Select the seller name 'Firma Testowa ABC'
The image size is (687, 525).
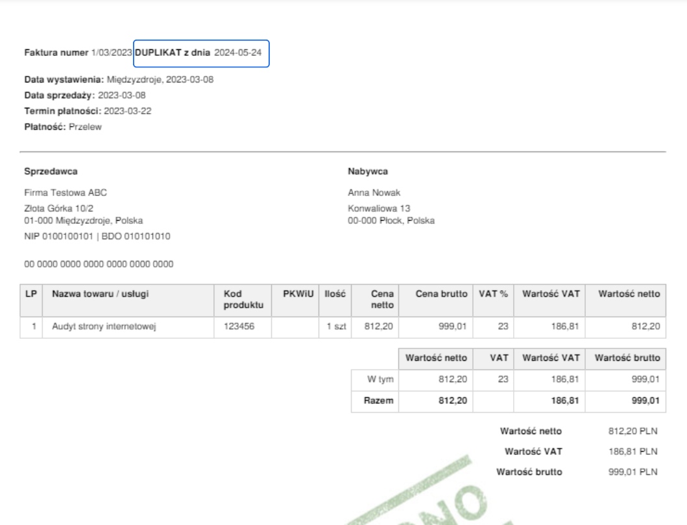click(66, 193)
